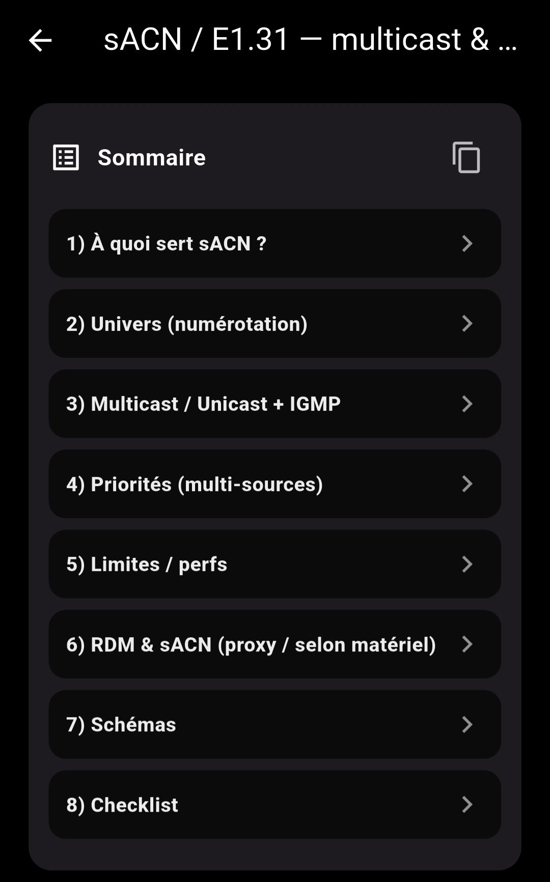Tap the Sommaire list icon
The width and height of the screenshot is (550, 882).
(x=66, y=158)
